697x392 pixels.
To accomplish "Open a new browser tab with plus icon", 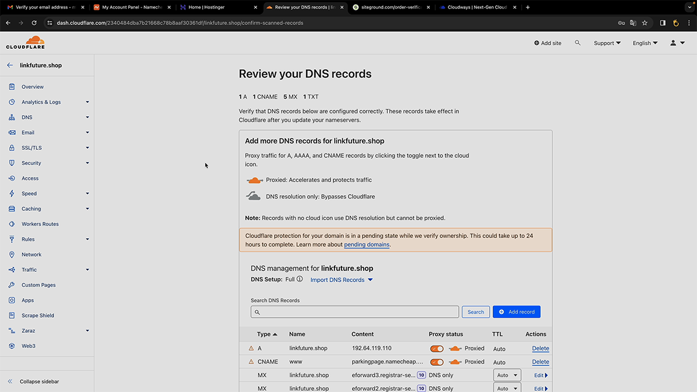I will [x=527, y=8].
